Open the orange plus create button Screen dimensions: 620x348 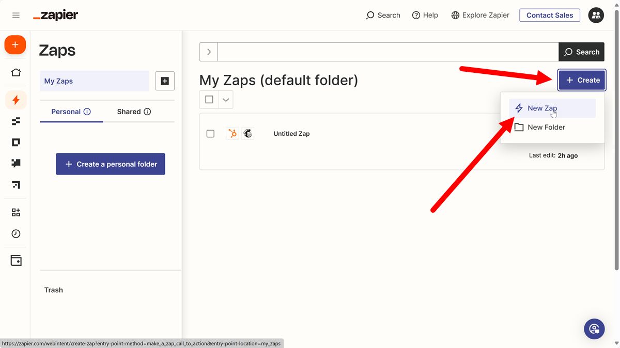(x=15, y=44)
